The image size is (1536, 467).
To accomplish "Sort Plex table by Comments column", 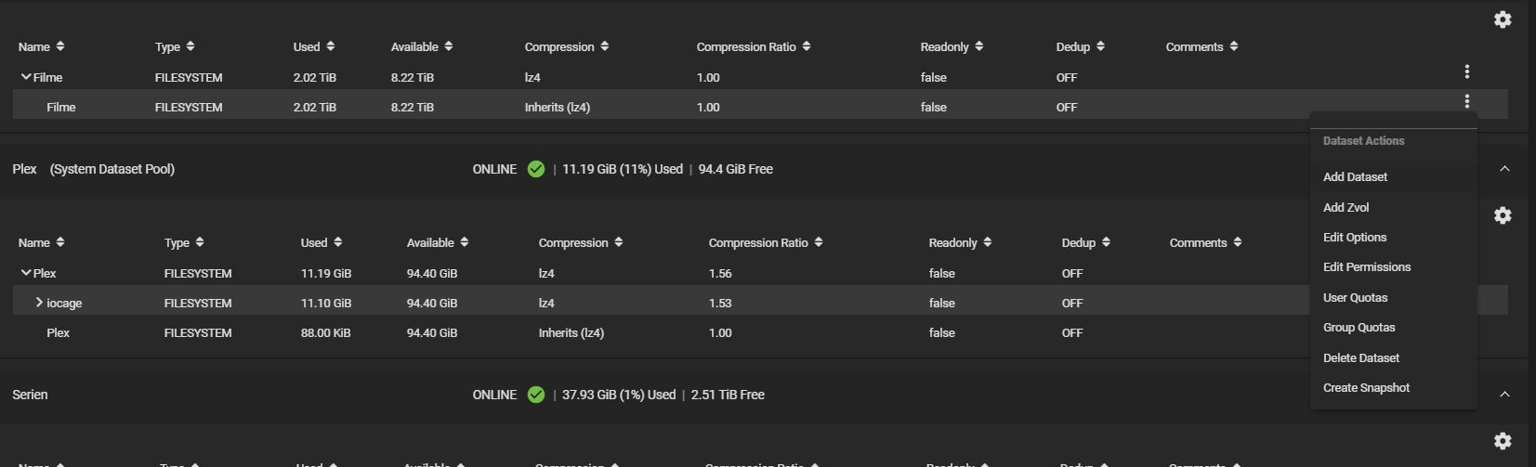I will point(1206,242).
